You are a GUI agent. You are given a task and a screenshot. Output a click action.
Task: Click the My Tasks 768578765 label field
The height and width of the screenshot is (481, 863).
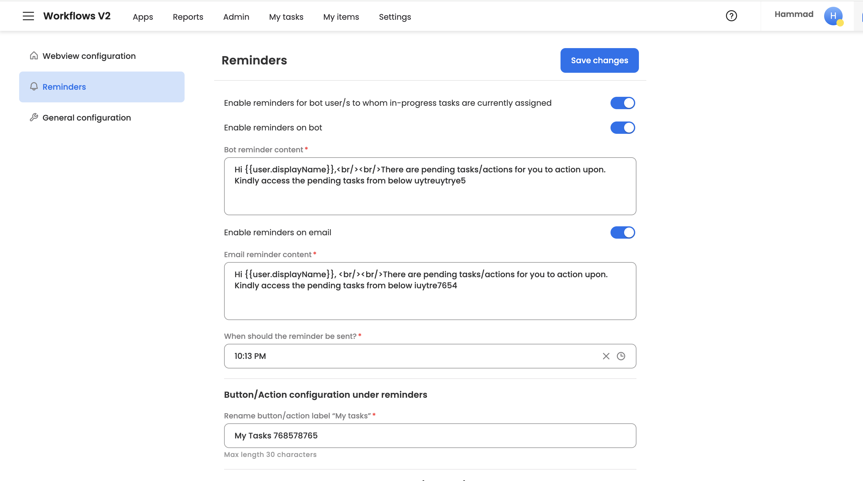point(430,435)
